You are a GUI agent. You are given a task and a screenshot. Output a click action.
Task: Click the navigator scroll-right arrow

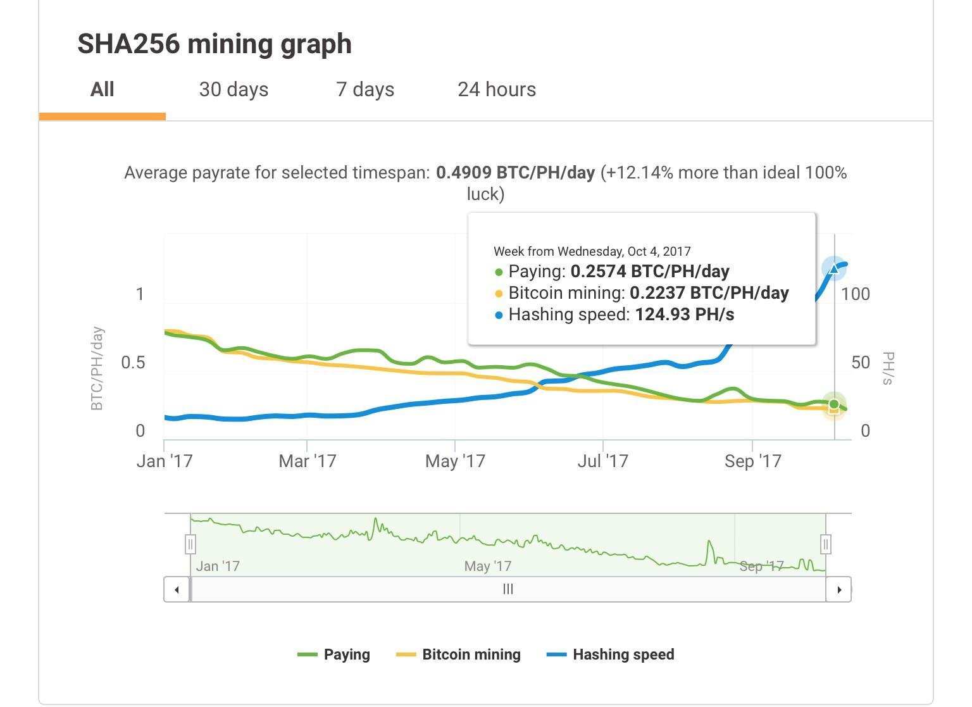coord(839,589)
